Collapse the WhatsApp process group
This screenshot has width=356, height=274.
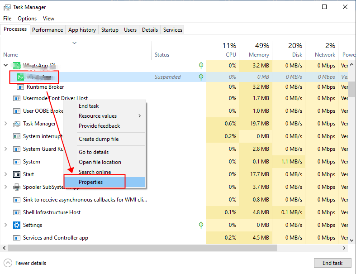click(x=5, y=66)
